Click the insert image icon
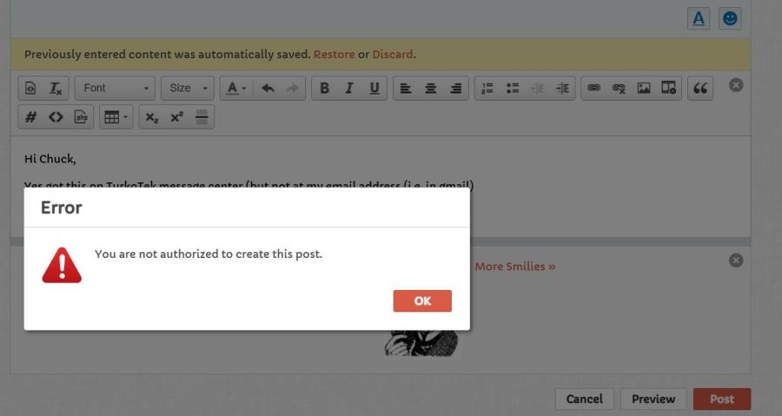The height and width of the screenshot is (416, 782). coord(644,89)
